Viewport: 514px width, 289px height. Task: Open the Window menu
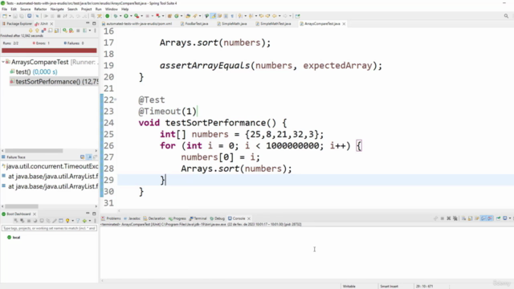click(x=112, y=9)
